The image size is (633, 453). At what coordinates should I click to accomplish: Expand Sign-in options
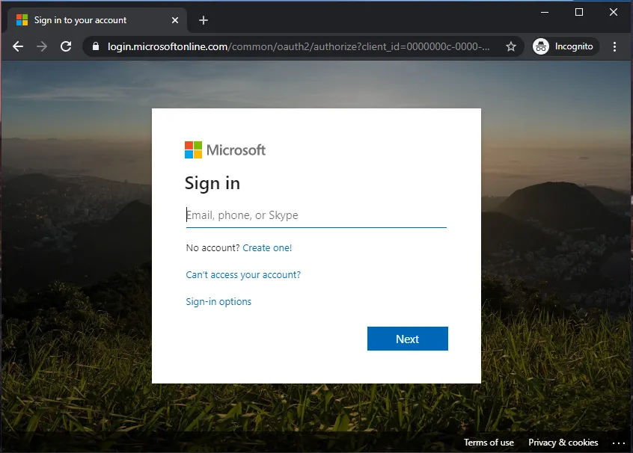click(x=218, y=302)
